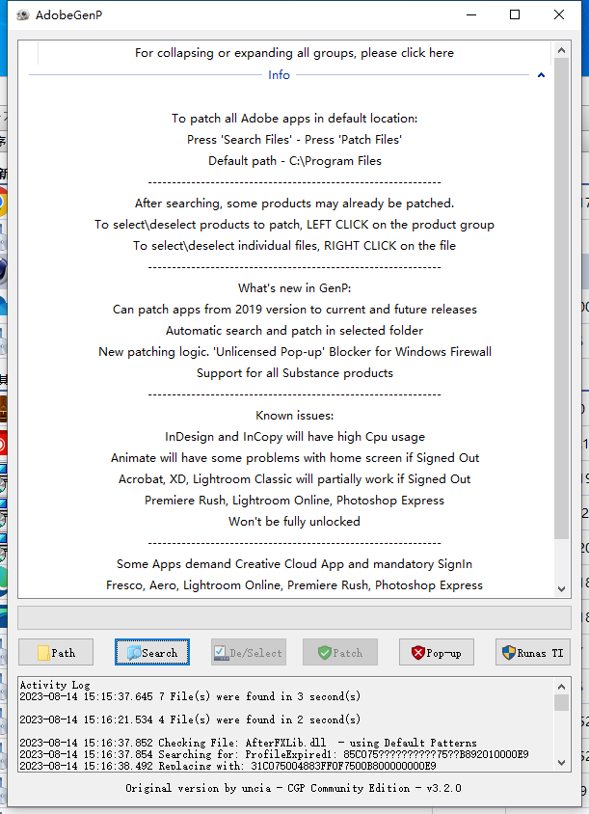Collapse the Info group with the chevron
This screenshot has height=814, width=589.
coord(541,75)
